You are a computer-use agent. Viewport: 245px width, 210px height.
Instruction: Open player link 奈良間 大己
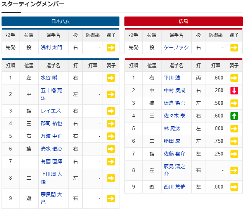[x=51, y=198]
